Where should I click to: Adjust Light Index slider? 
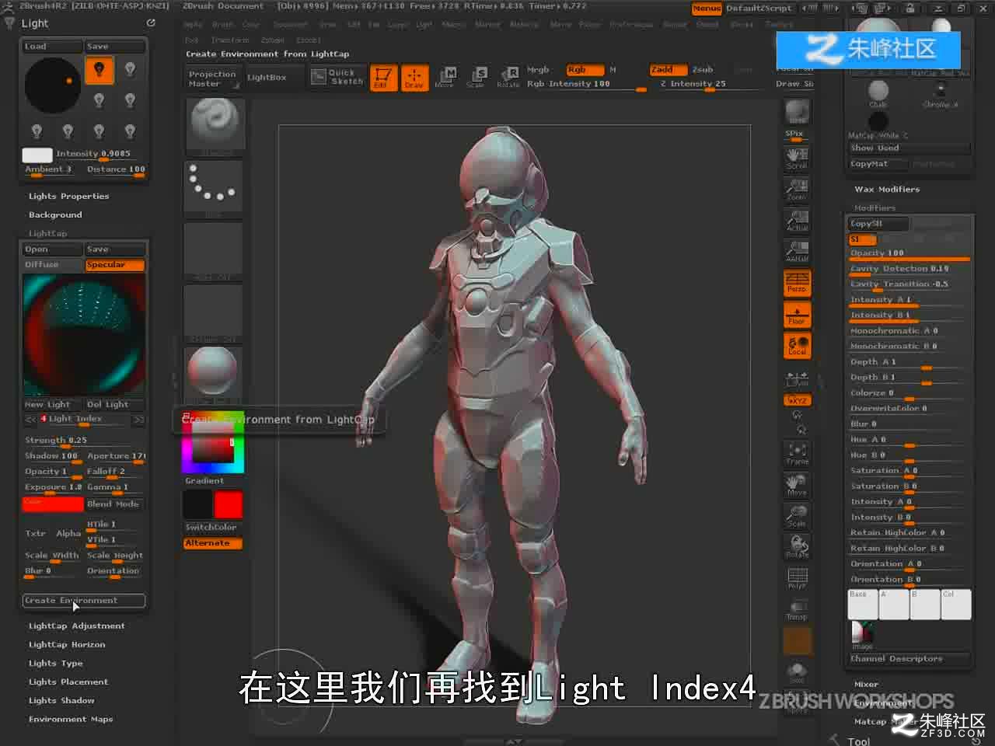(x=84, y=420)
